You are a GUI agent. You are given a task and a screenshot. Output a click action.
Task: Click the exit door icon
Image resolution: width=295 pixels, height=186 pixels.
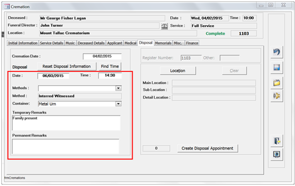[277, 141]
